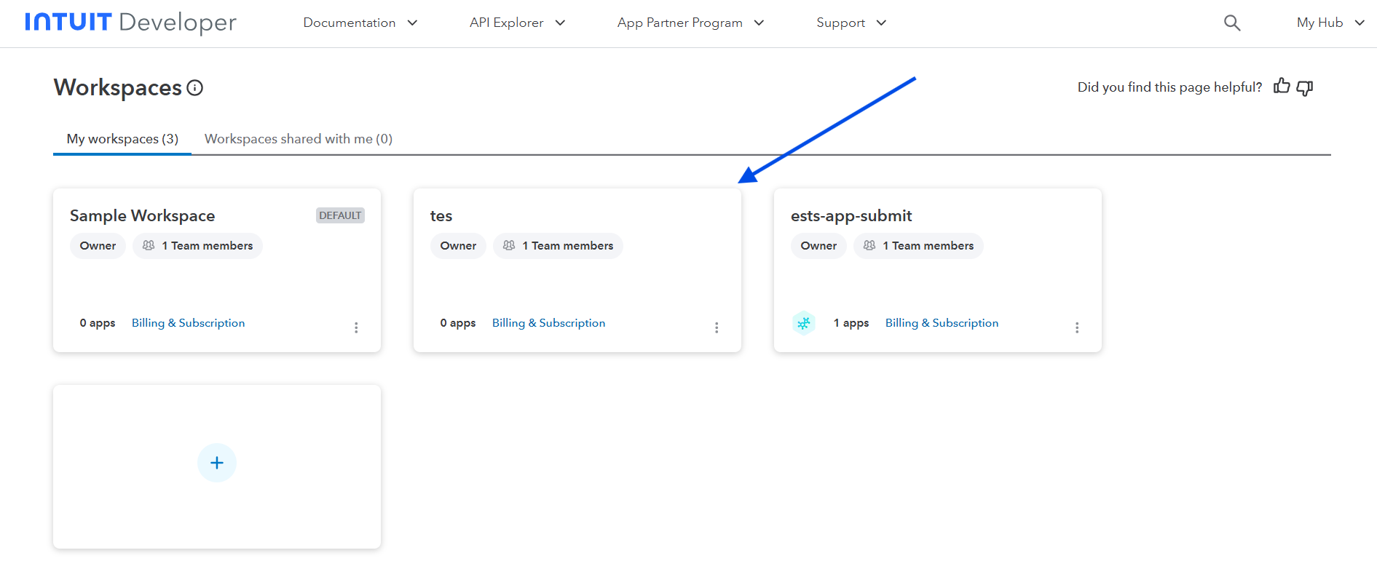Viewport: 1377px width, 569px height.
Task: Click the Intuit Developer logo
Action: pos(131,23)
